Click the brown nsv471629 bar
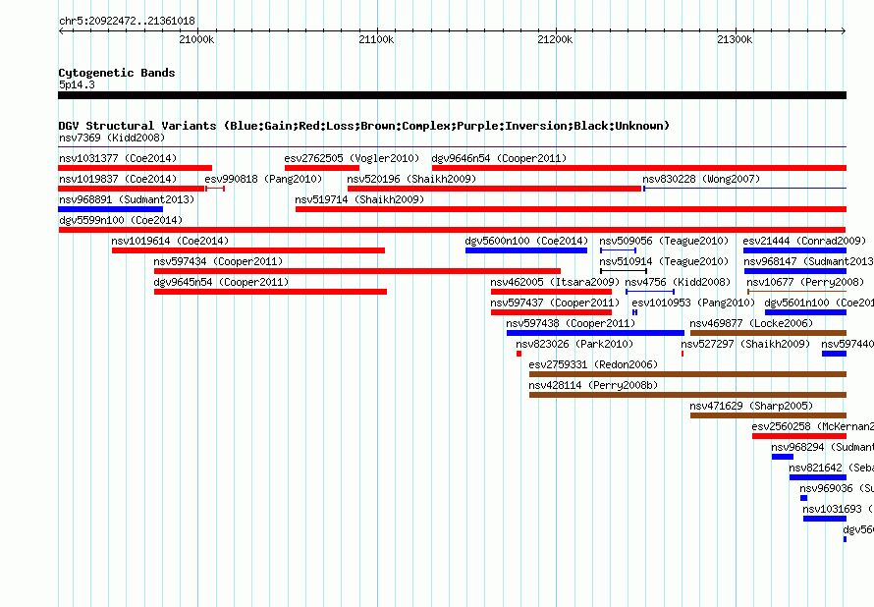The width and height of the screenshot is (874, 607). (x=768, y=415)
